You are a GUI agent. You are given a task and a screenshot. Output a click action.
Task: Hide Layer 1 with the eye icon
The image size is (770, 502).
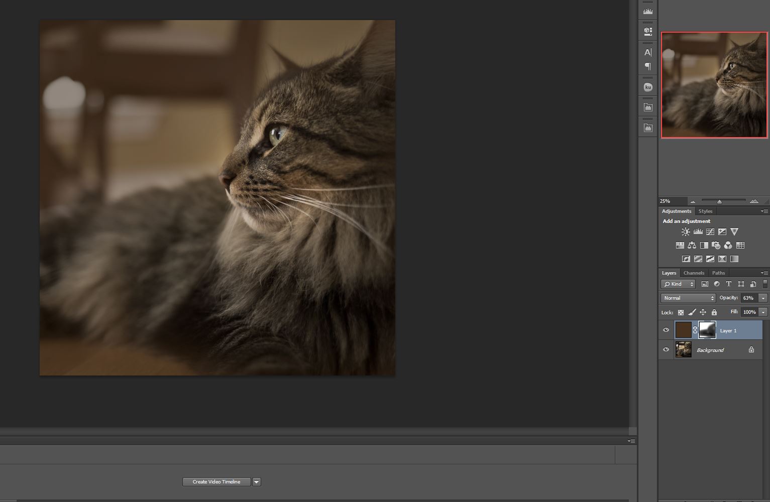pyautogui.click(x=666, y=330)
